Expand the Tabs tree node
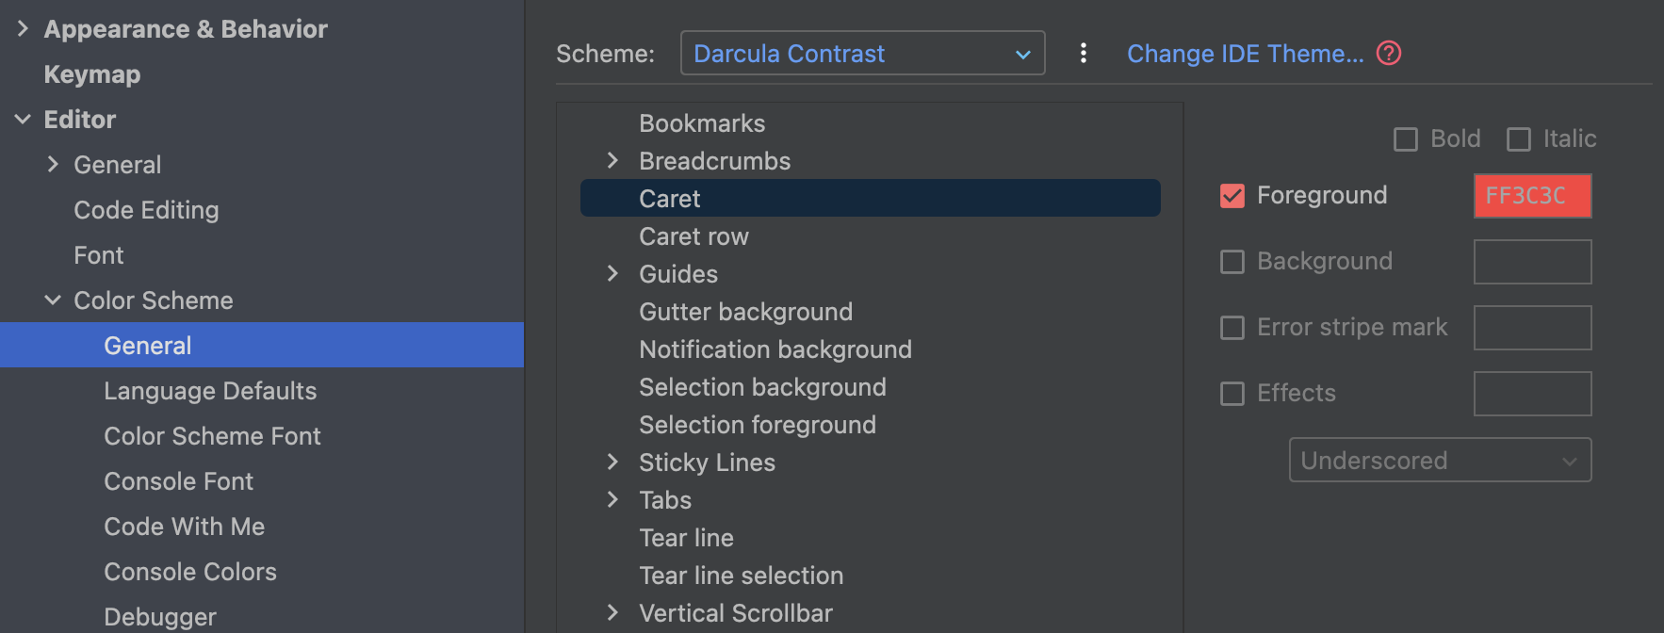Image resolution: width=1664 pixels, height=633 pixels. (x=612, y=500)
